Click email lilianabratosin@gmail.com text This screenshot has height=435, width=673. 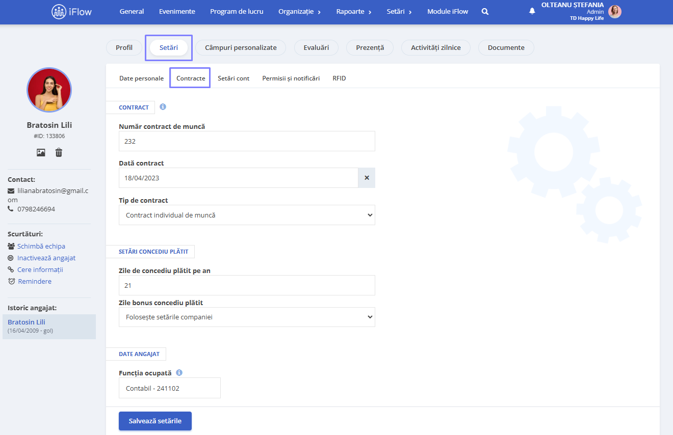pyautogui.click(x=48, y=195)
